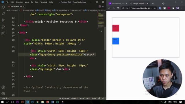185x104 pixels.
Task: Click the 'bg-danger' class value in code
Action: click(x=47, y=69)
